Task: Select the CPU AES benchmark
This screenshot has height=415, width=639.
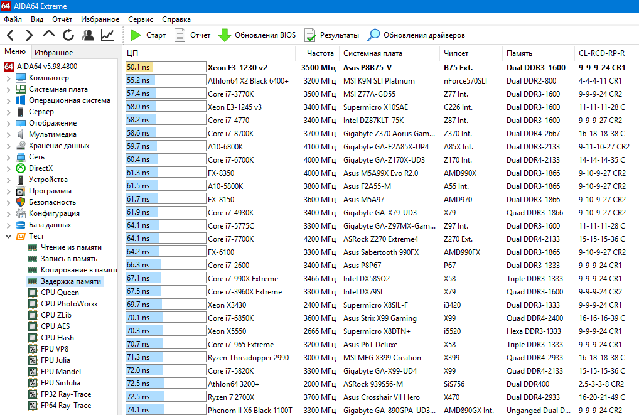Action: coord(49,326)
